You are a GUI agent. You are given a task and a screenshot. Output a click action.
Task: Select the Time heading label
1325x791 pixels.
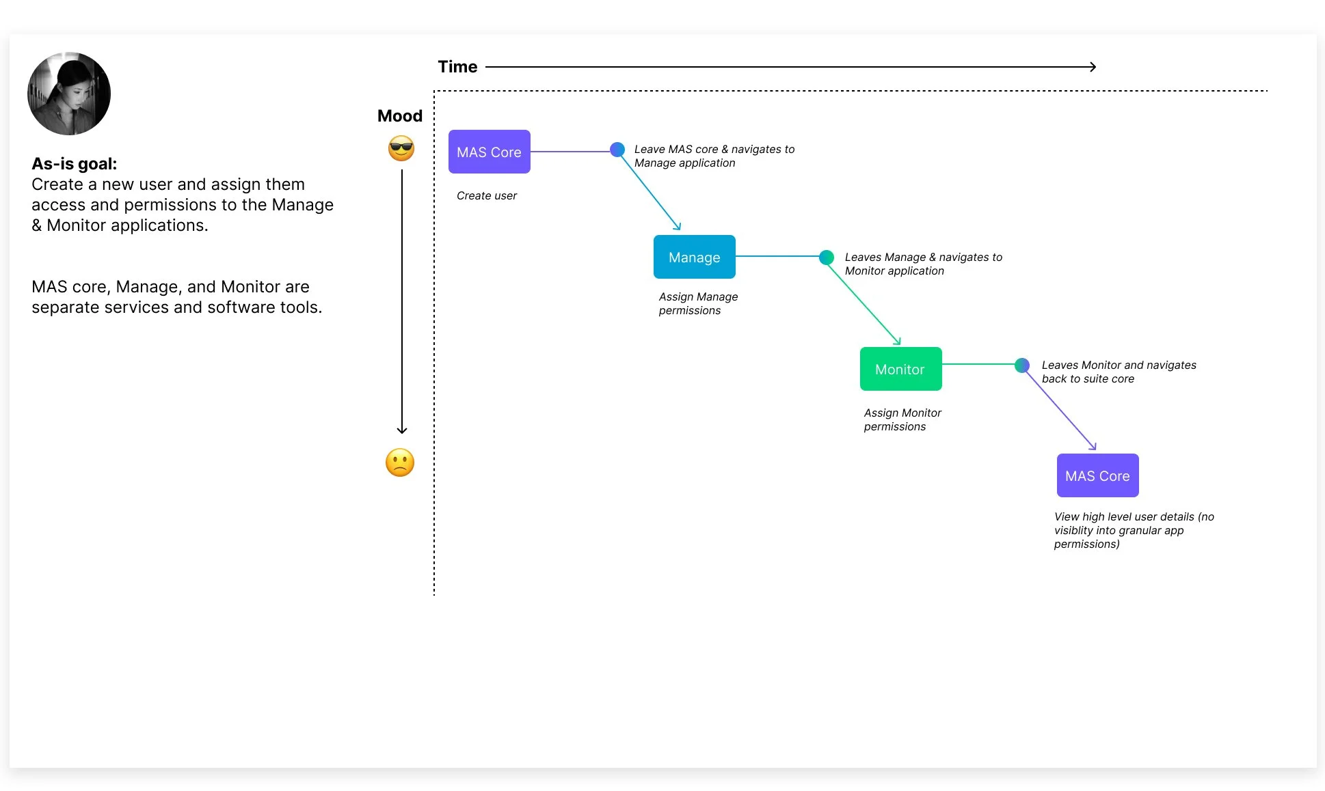[457, 67]
